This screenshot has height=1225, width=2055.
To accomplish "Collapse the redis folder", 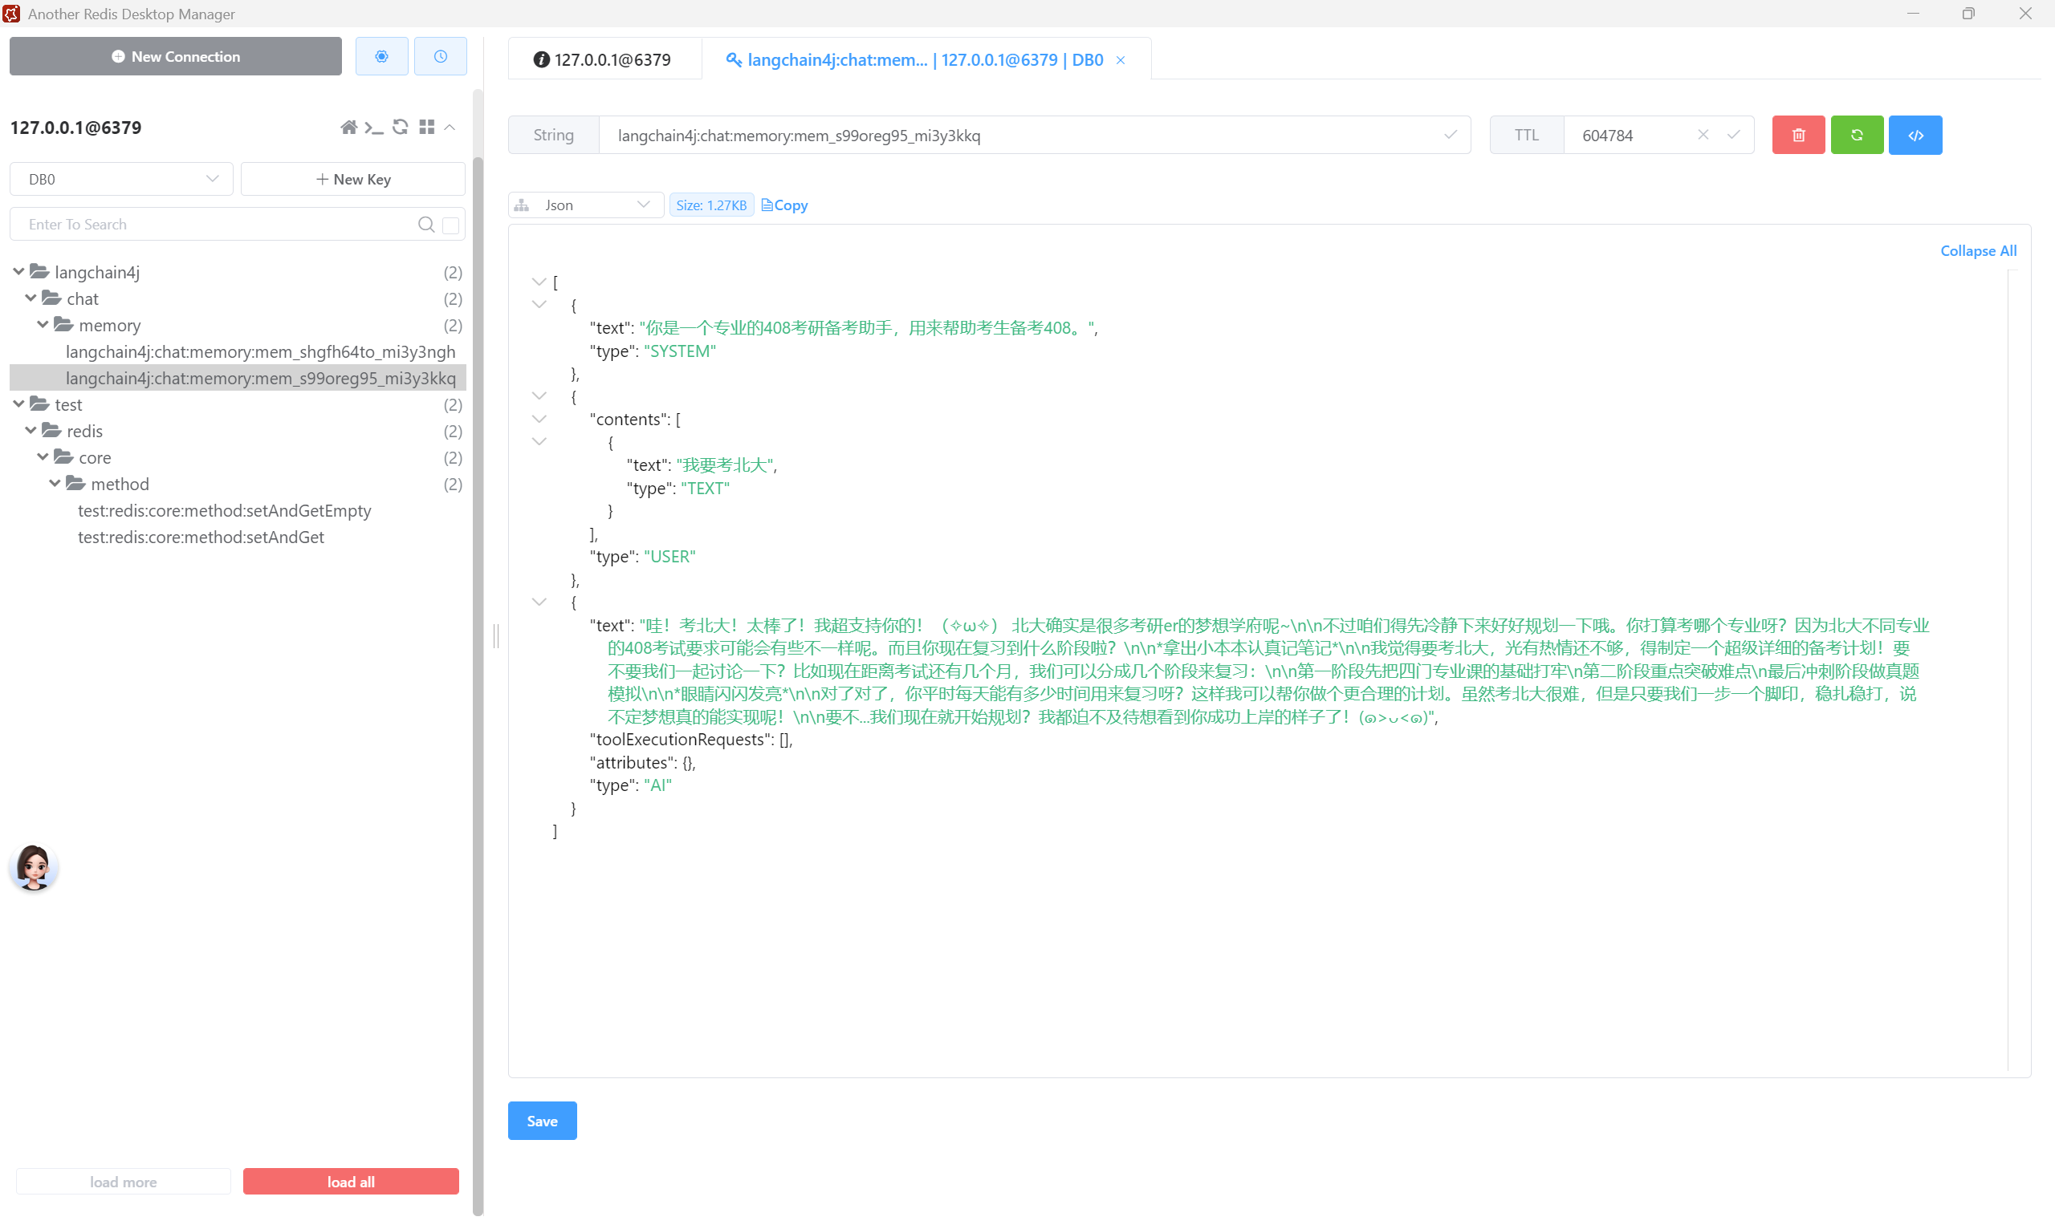I will point(31,430).
